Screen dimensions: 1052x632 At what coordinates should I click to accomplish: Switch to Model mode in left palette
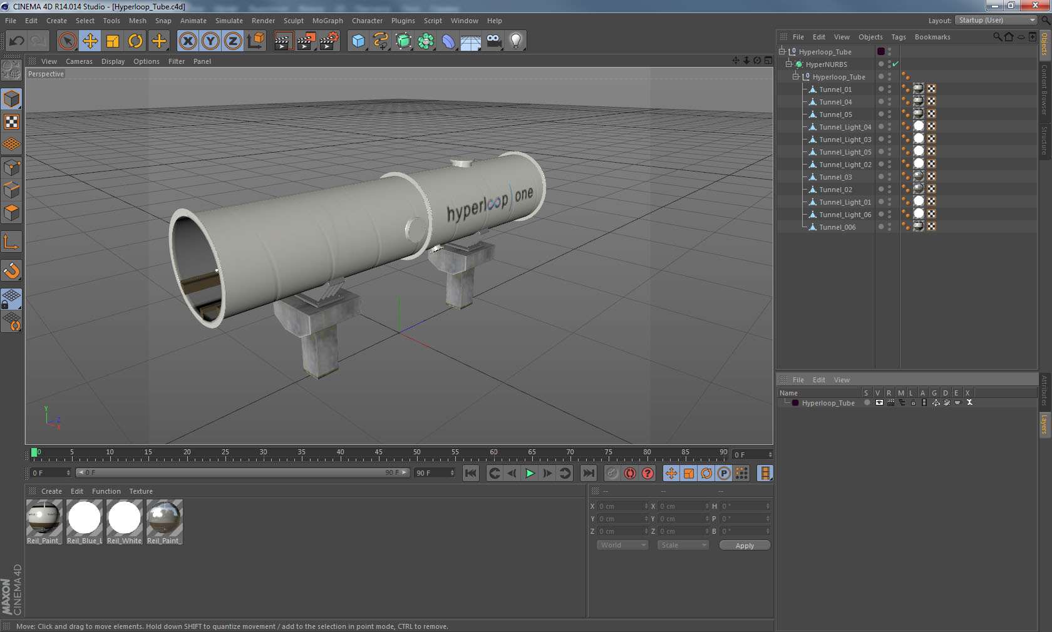[11, 99]
